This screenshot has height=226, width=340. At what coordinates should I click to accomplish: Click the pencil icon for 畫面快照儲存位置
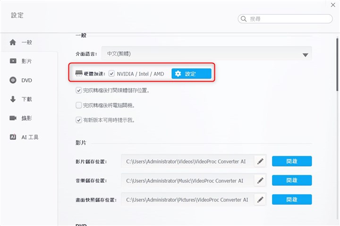point(260,200)
